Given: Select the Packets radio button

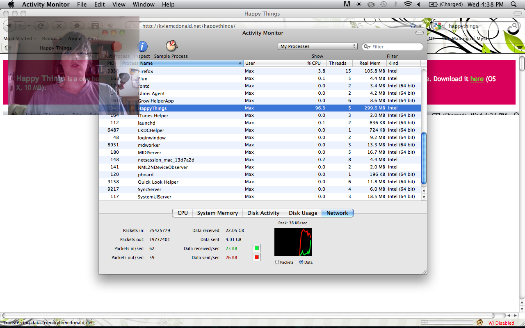Looking at the screenshot, I should (277, 262).
